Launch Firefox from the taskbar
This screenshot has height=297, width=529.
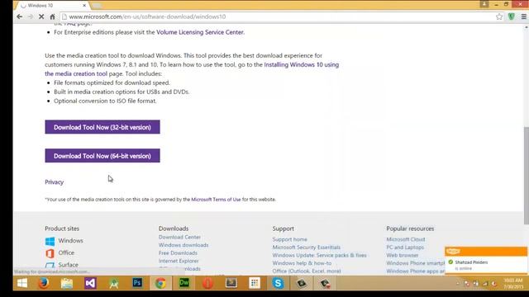(x=44, y=283)
